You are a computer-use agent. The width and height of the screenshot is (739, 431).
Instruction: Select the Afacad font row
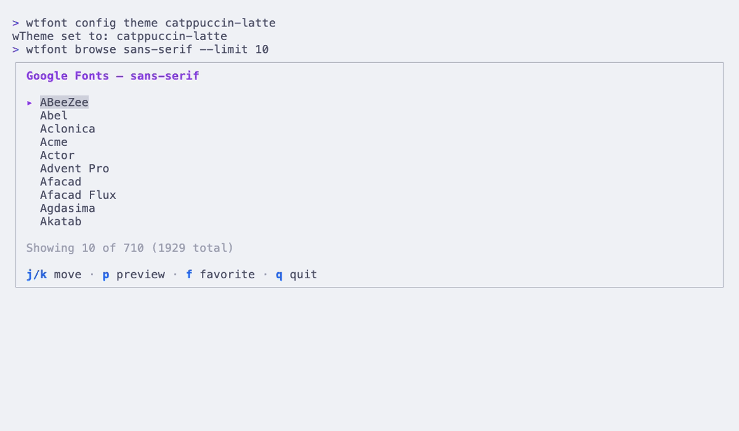point(61,182)
